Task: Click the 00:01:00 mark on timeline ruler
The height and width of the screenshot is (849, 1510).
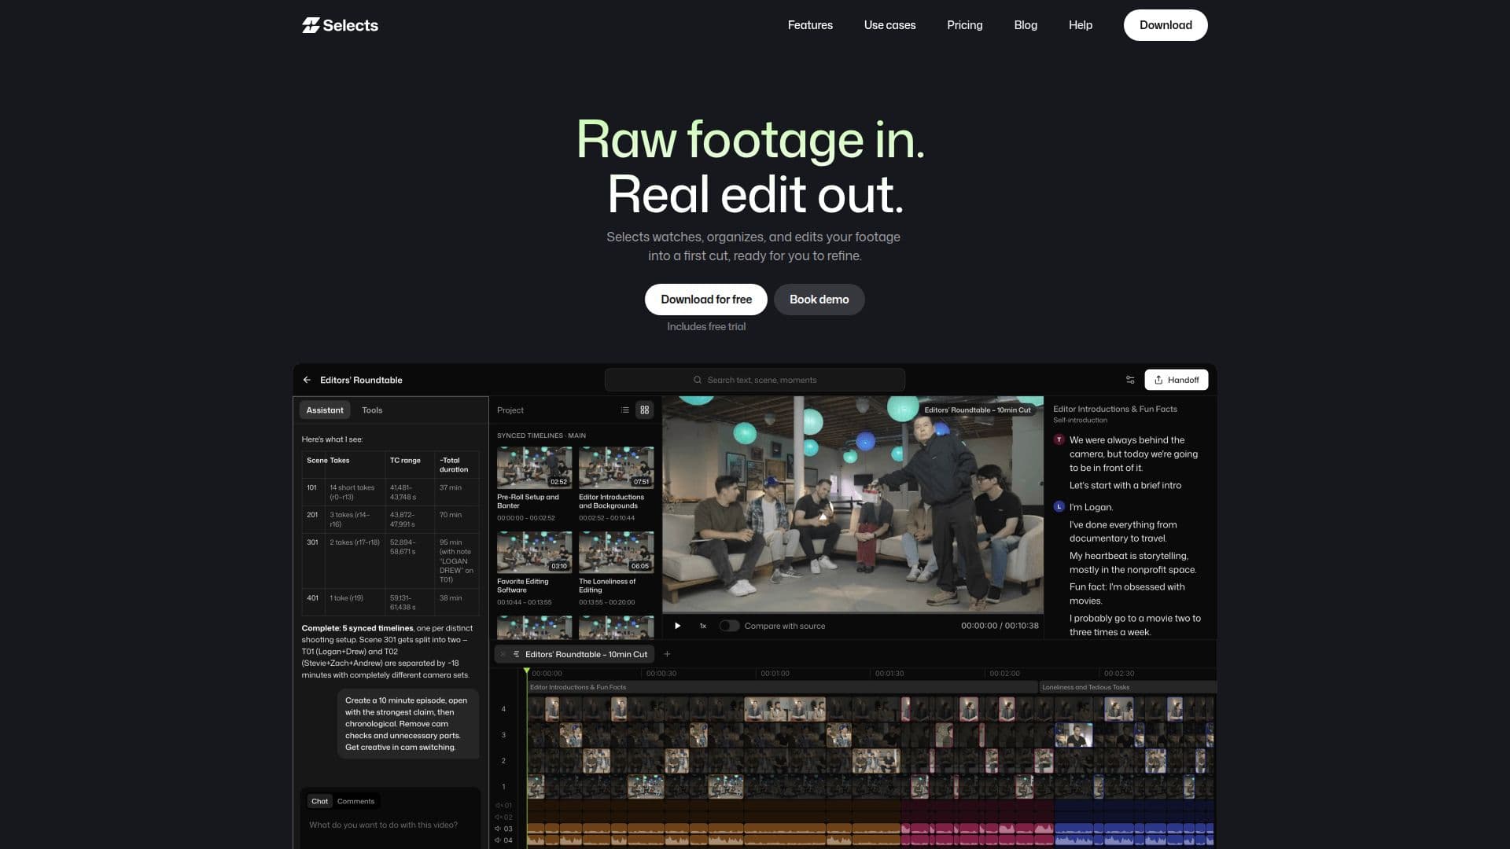Action: (775, 674)
